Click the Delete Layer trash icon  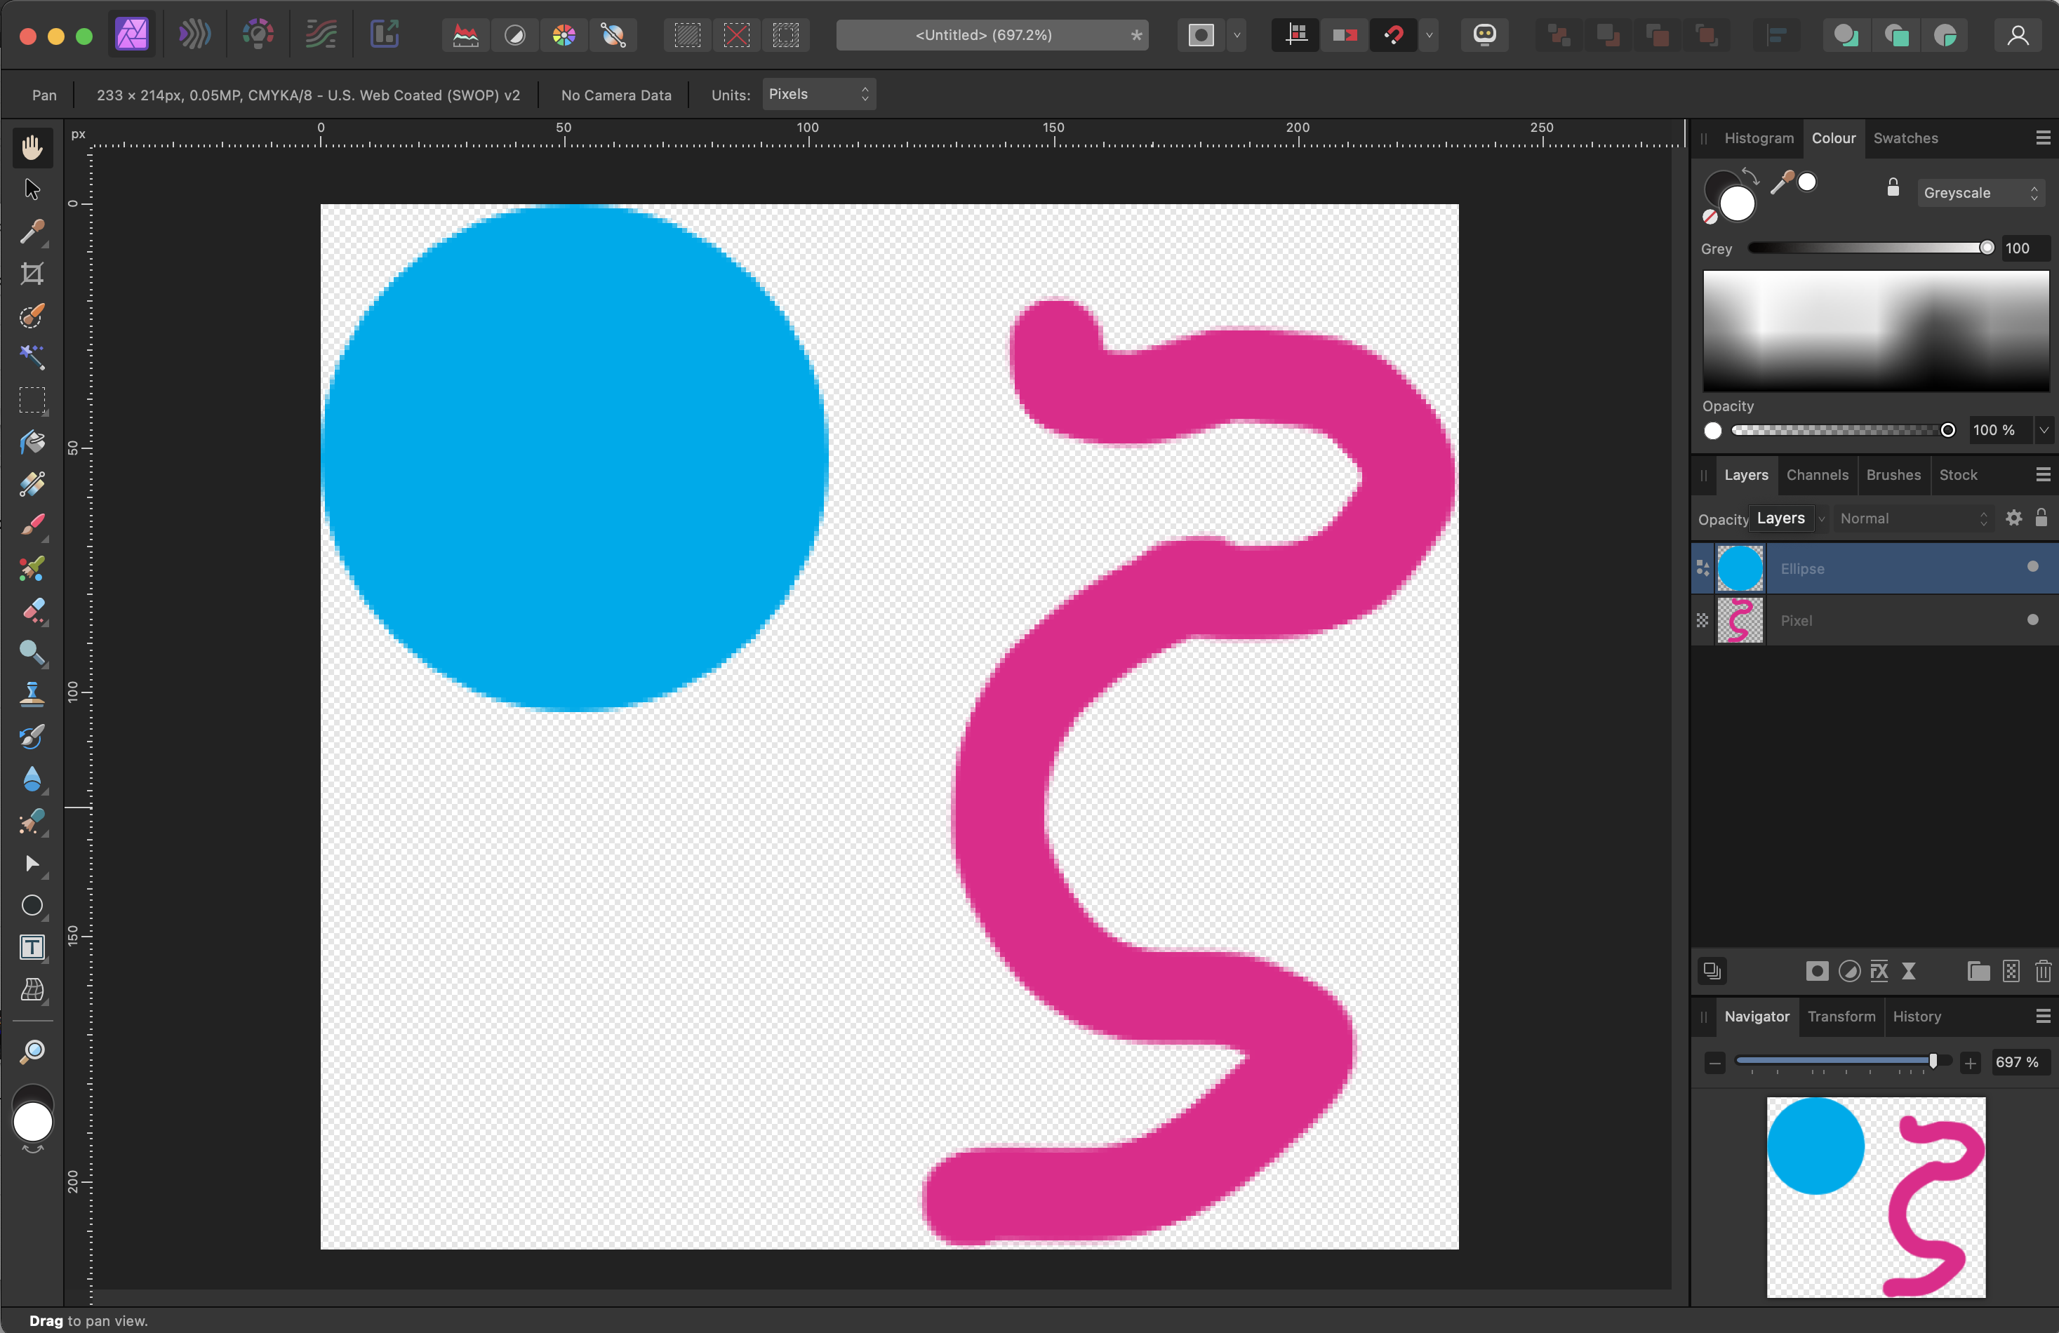pyautogui.click(x=2043, y=972)
